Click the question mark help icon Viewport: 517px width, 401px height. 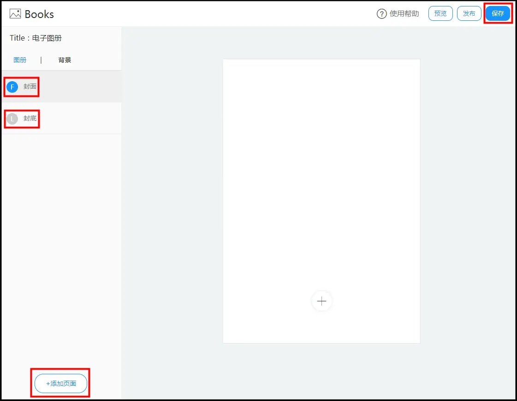[x=381, y=14]
